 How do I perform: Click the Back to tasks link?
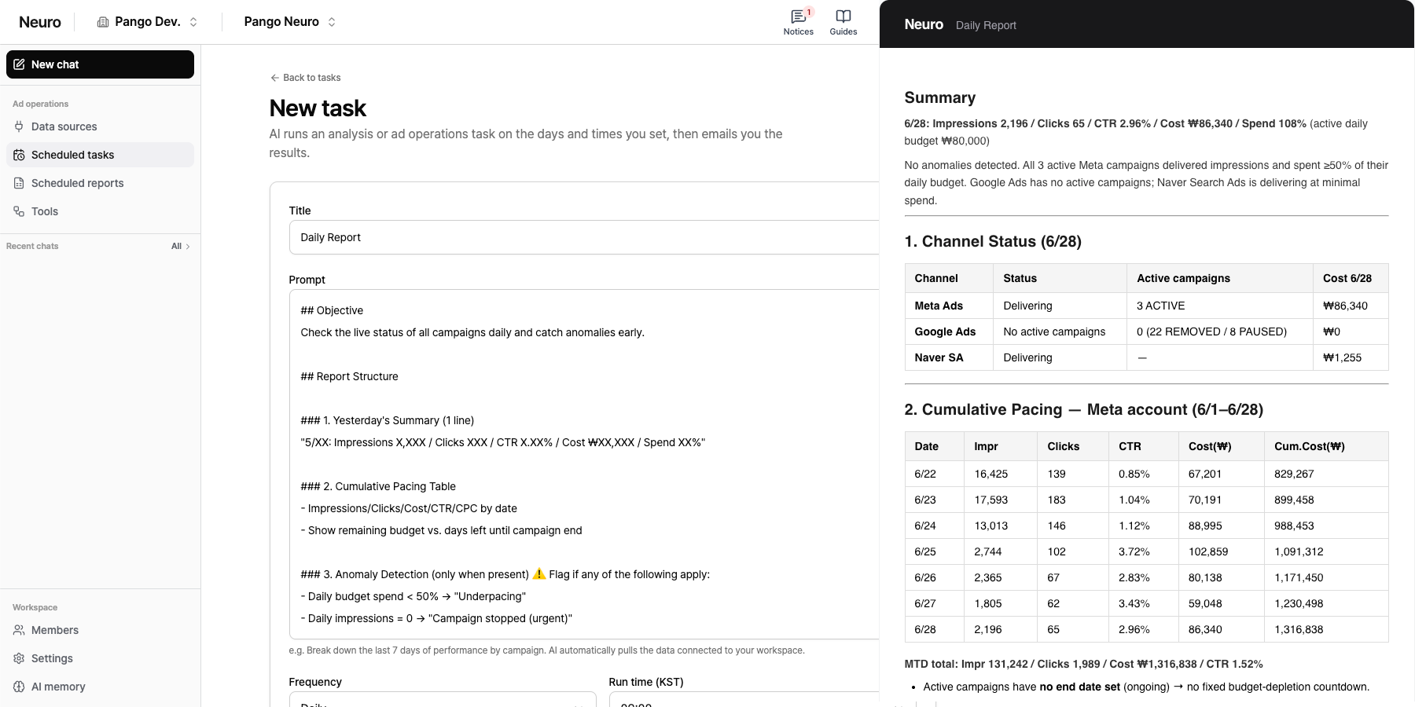[x=305, y=78]
